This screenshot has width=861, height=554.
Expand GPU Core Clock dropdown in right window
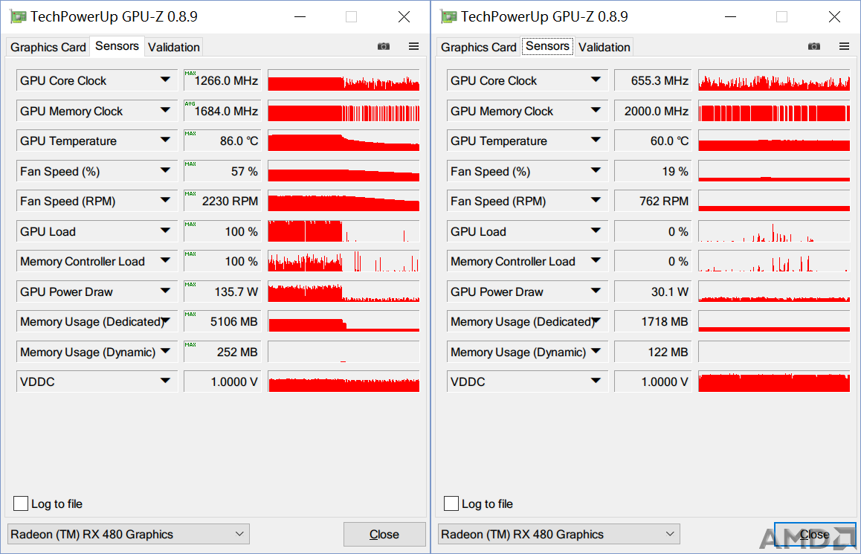[x=596, y=80]
